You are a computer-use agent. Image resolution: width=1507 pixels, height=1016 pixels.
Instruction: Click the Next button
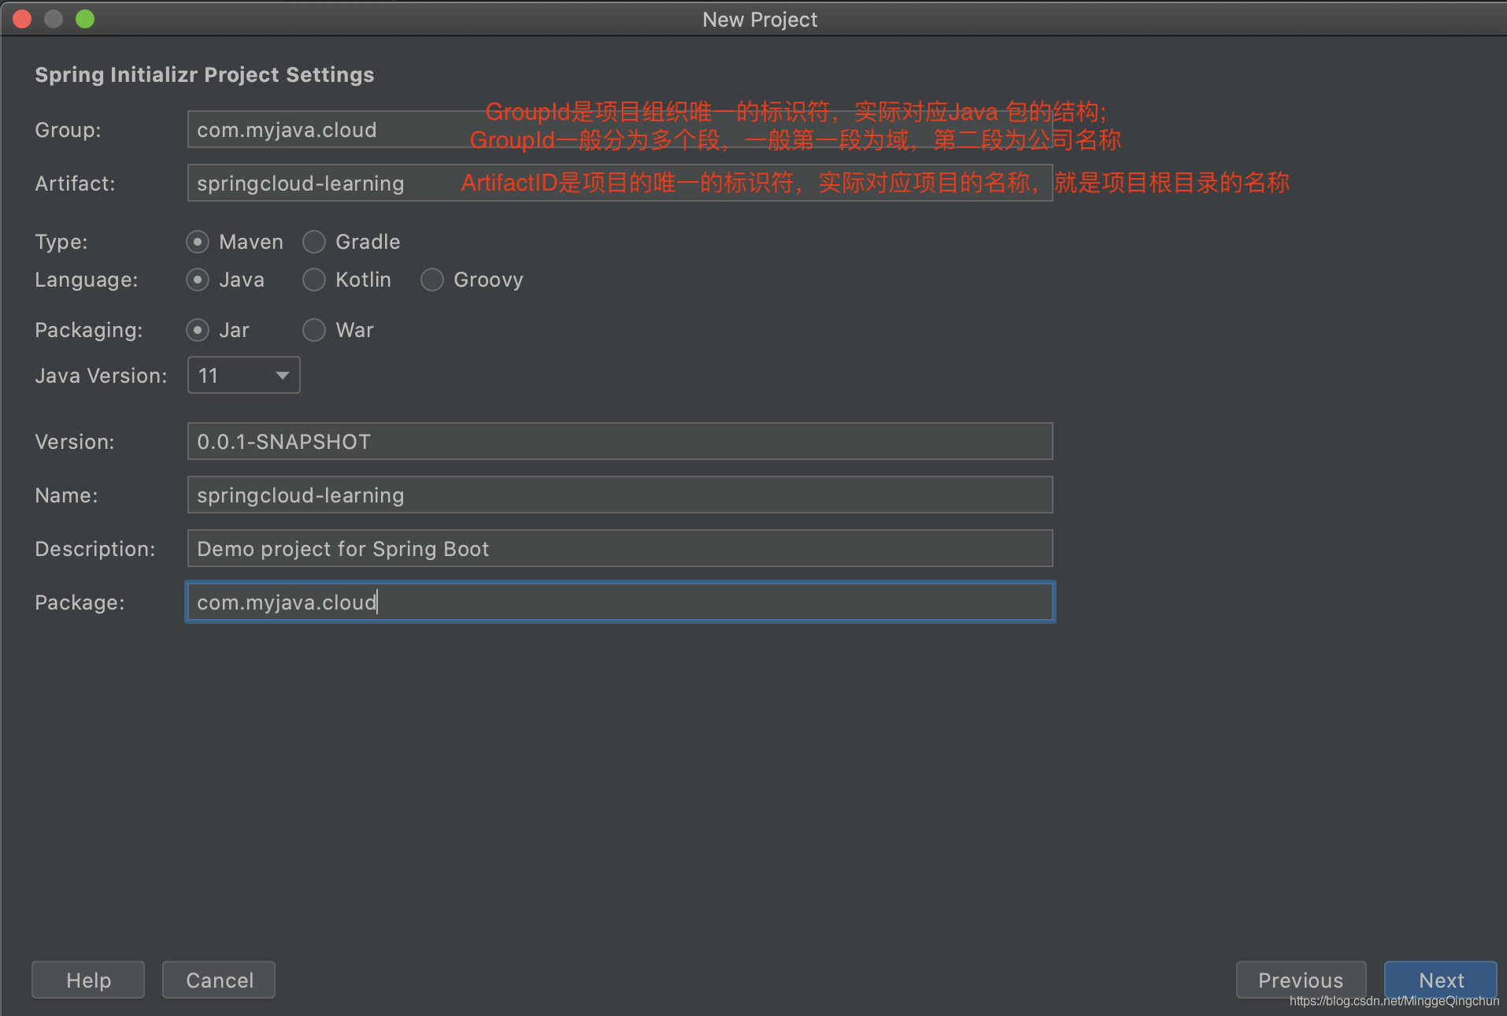[x=1441, y=980]
